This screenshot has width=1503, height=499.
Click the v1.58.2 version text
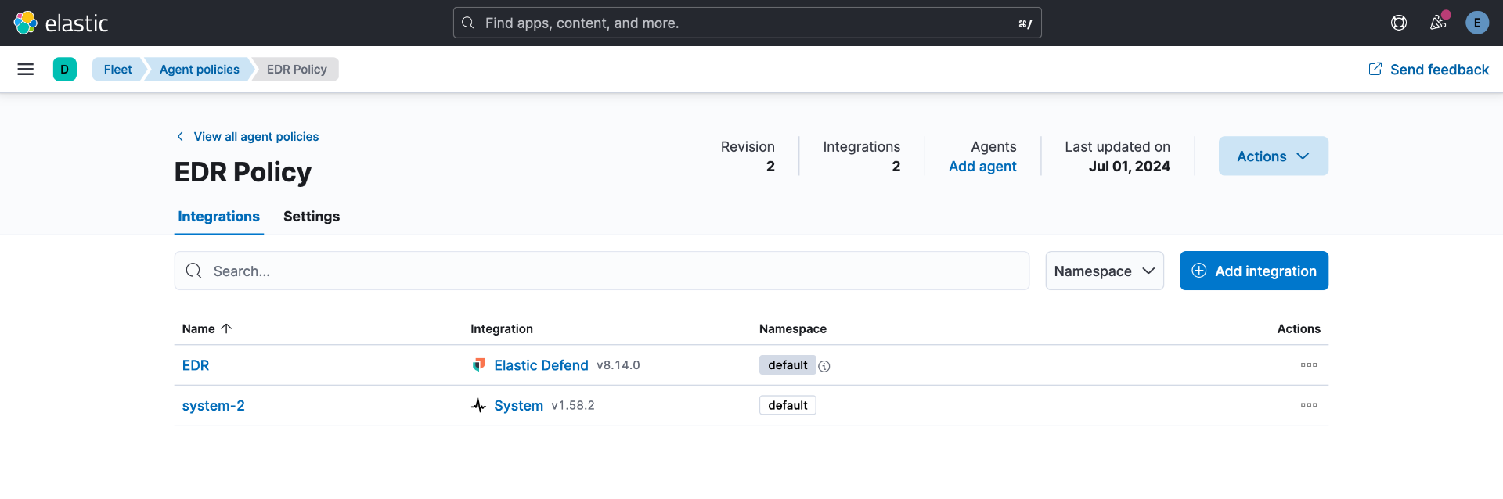click(573, 406)
